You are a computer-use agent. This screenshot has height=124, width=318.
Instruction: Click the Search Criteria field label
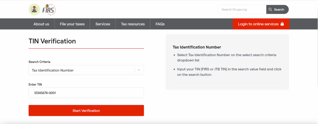[x=39, y=62]
